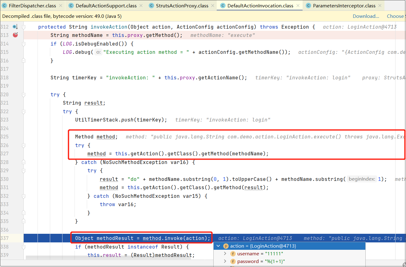Click the class icon on DefaultActionSupport.class tab

[71, 6]
